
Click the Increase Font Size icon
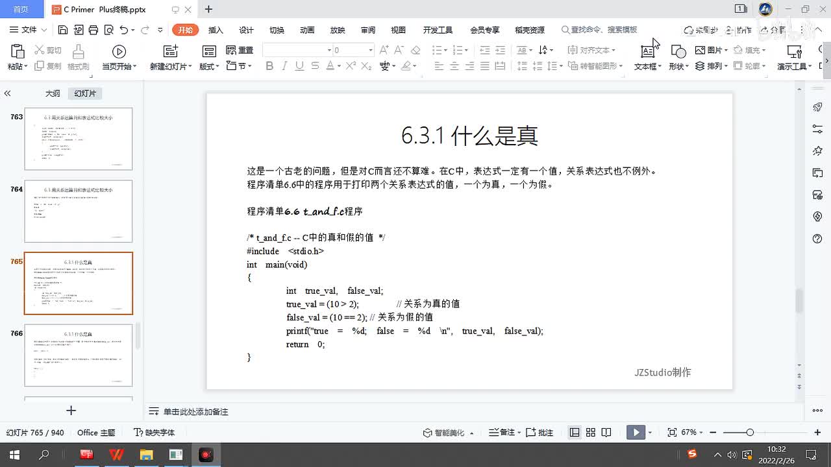point(384,50)
